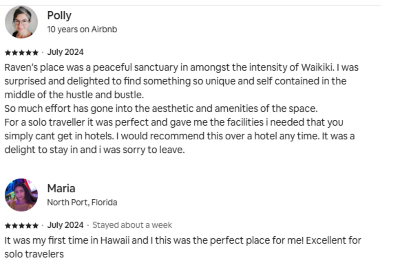Click the "10 years on Airbnb" label
402x276 pixels.
tap(82, 29)
